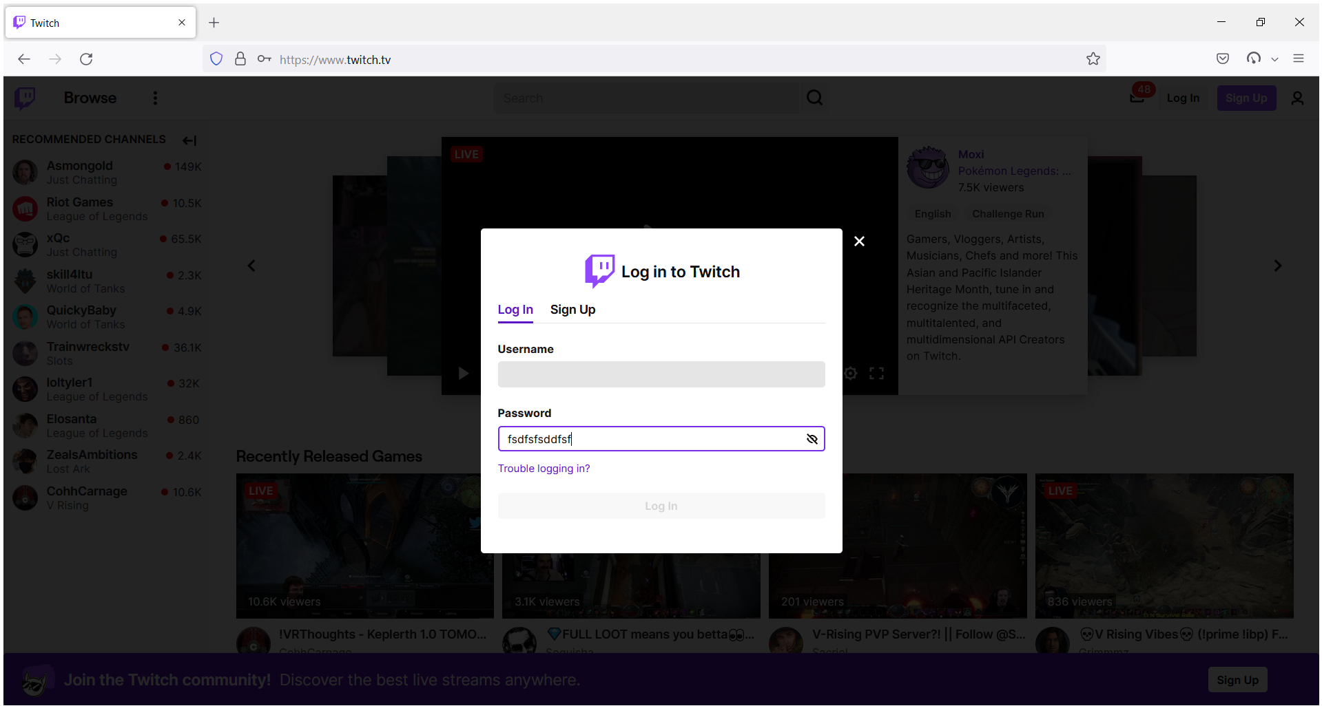Open the 836 viewers stream thumbnail
1322x706 pixels.
point(1164,546)
